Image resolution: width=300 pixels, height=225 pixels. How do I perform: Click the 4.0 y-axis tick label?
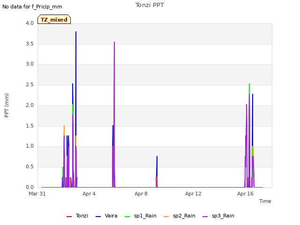(30, 23)
